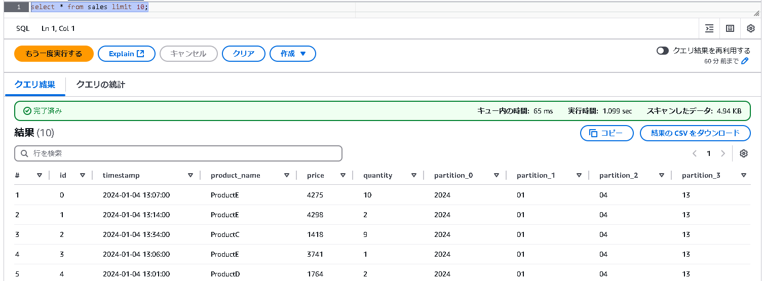Open editor settings gear icon
This screenshot has width=762, height=281.
(x=751, y=29)
